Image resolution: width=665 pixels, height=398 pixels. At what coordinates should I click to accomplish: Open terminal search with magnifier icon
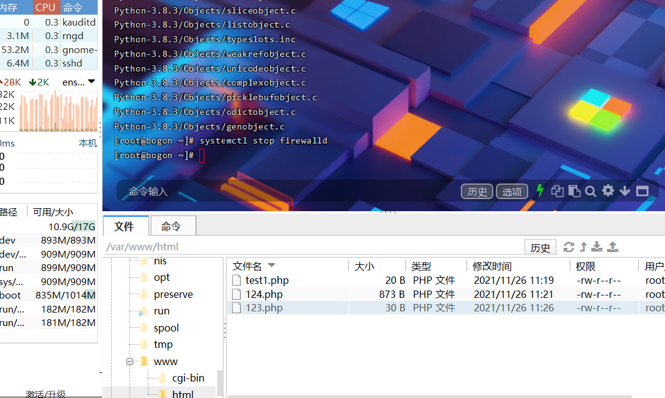point(590,191)
